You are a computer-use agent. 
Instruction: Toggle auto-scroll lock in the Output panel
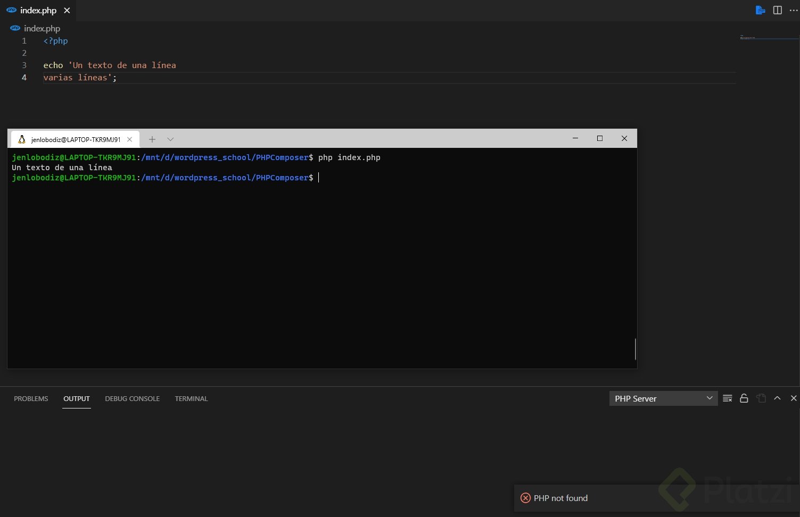tap(744, 398)
